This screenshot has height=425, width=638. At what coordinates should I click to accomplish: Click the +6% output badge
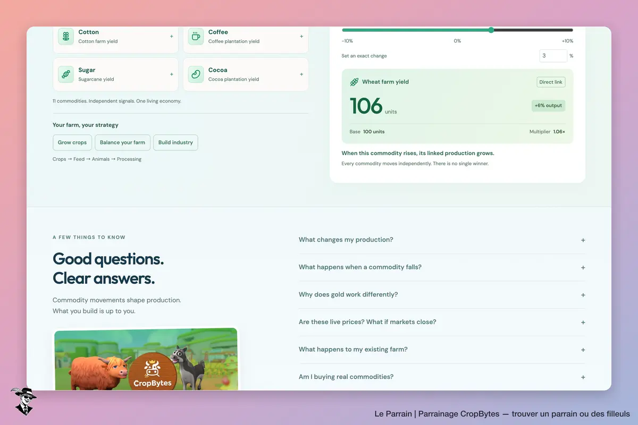548,106
